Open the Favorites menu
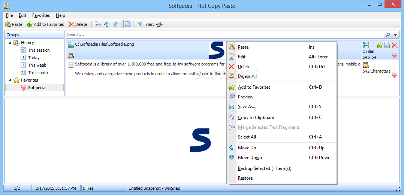Image resolution: width=404 pixels, height=195 pixels. (x=41, y=15)
